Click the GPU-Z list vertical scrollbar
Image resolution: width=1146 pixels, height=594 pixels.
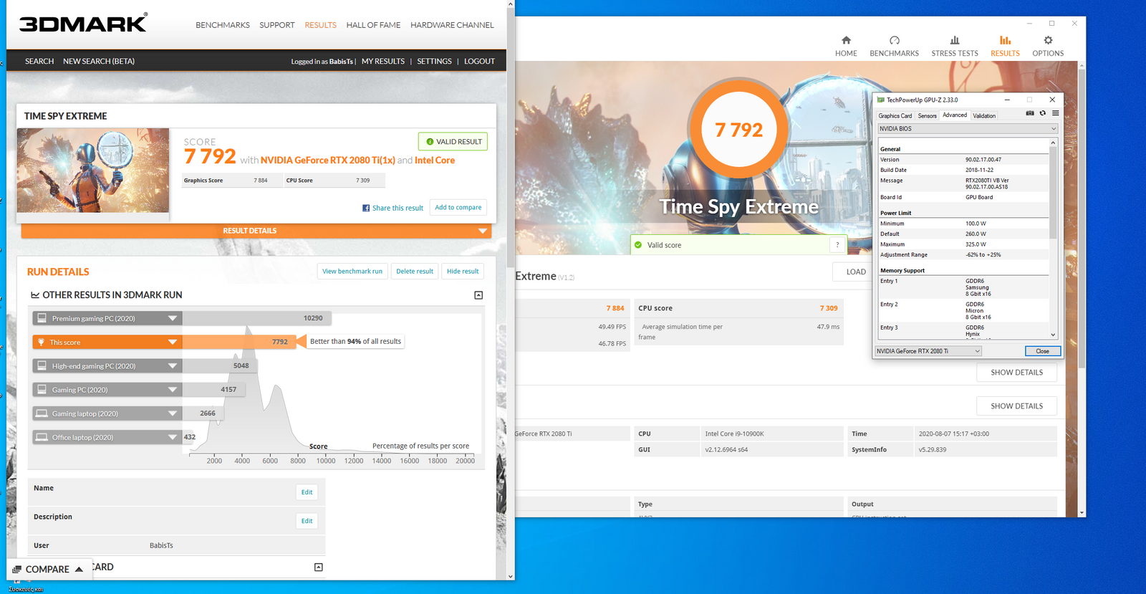click(x=1053, y=238)
